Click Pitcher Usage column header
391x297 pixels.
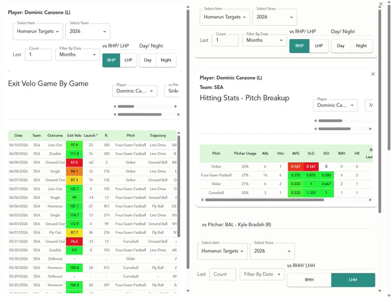[x=245, y=153]
